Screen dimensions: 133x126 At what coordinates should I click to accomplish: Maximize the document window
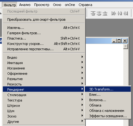119,41
